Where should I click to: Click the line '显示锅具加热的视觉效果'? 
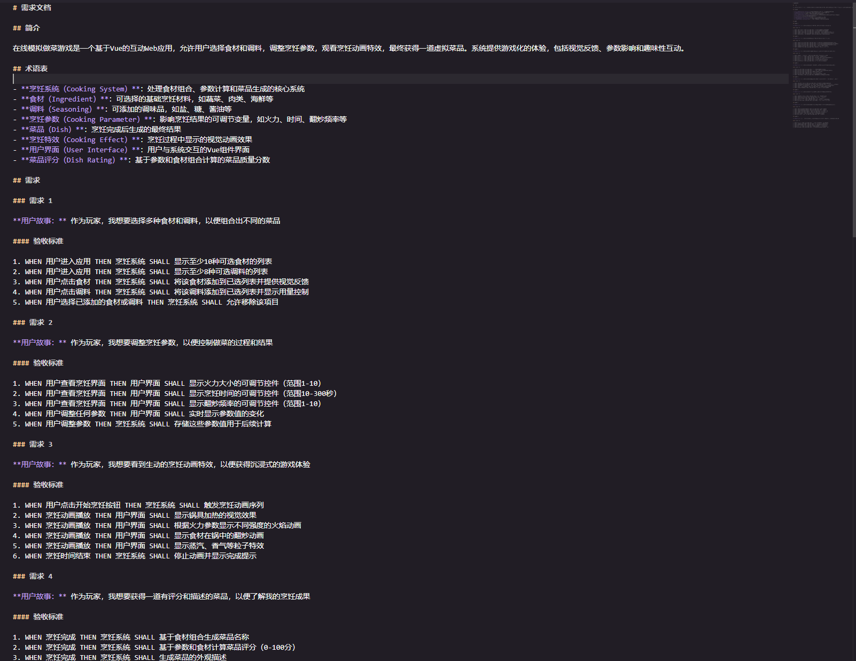click(x=135, y=515)
